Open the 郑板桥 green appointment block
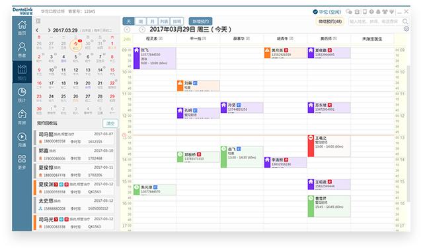The height and width of the screenshot is (250, 423). pyautogui.click(x=198, y=157)
